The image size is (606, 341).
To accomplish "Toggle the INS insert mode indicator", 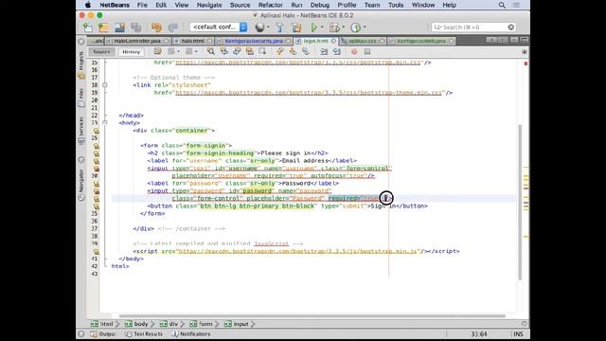I will (518, 334).
